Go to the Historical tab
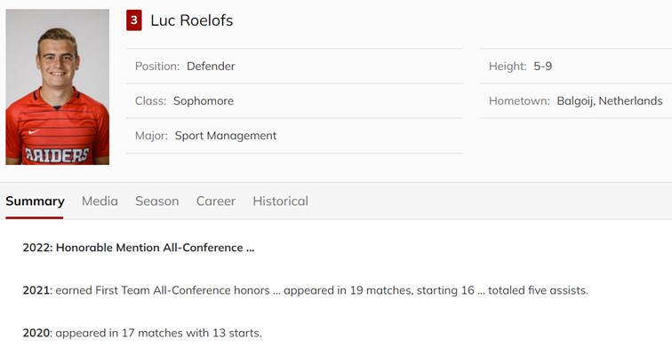672x347 pixels. point(280,201)
